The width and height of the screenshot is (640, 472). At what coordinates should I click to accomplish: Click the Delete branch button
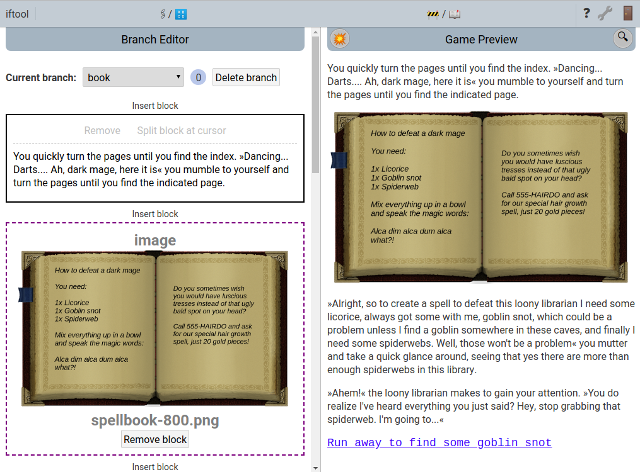click(246, 77)
